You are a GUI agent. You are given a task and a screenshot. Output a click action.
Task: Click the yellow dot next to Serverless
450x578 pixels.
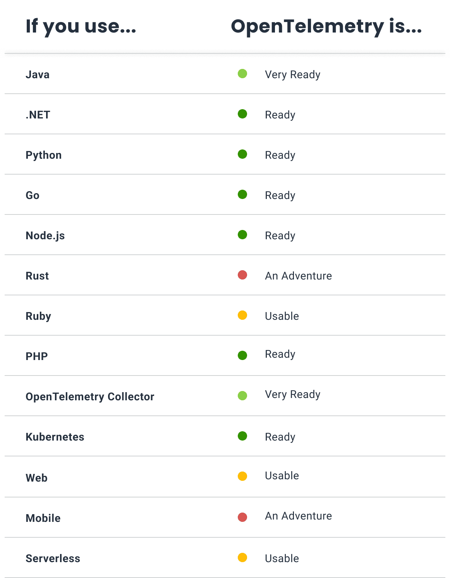click(242, 557)
